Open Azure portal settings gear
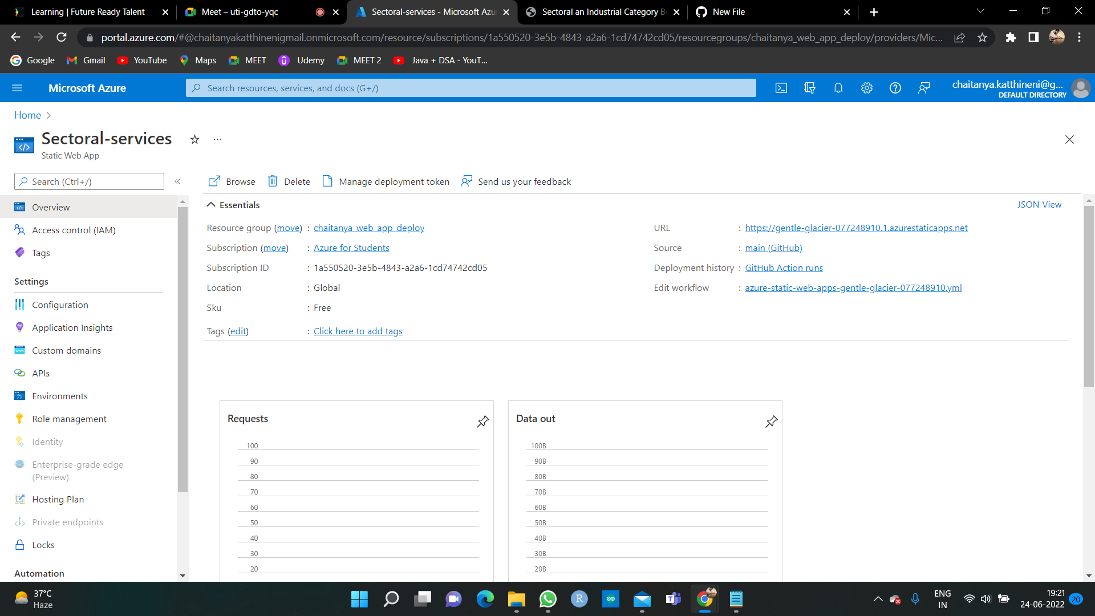This screenshot has width=1095, height=616. tap(867, 88)
